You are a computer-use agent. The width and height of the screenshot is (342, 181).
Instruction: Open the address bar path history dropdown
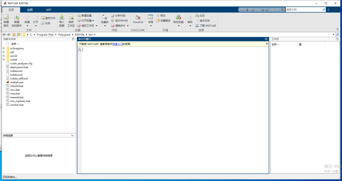(333, 35)
